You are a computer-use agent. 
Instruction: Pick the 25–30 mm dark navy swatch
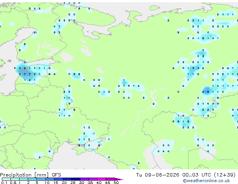coord(76,179)
